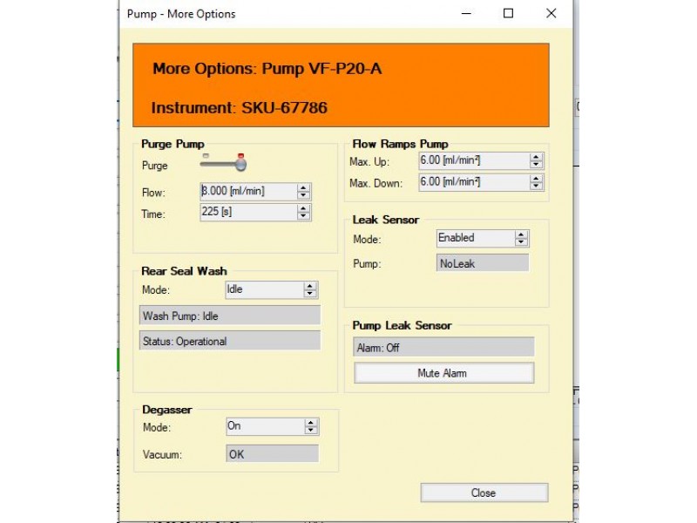Image resolution: width=697 pixels, height=523 pixels.
Task: Click the Max. Up flow ramp field
Action: pos(474,160)
